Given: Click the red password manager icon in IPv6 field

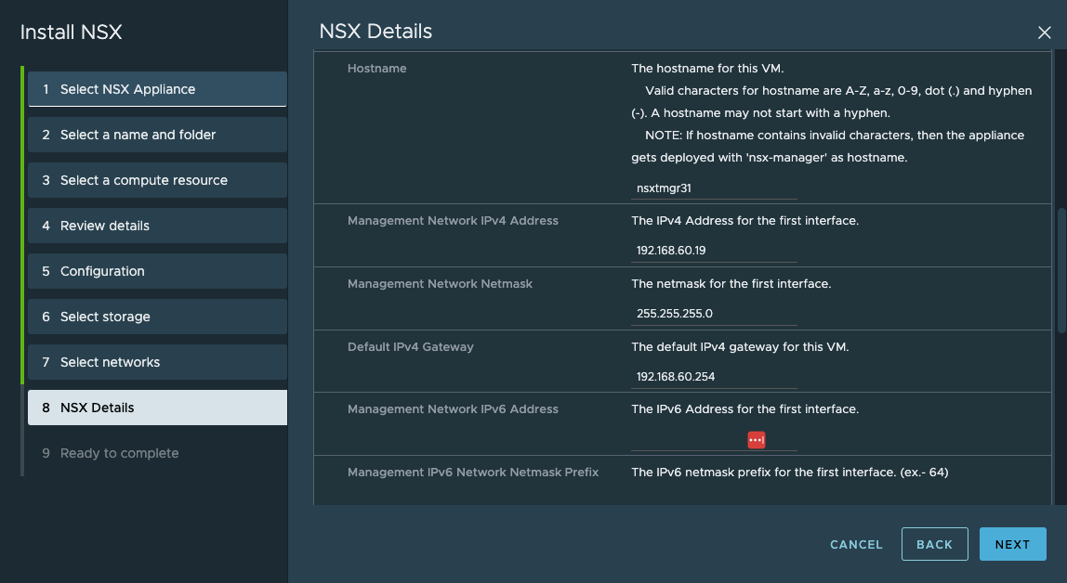Looking at the screenshot, I should click(x=756, y=440).
